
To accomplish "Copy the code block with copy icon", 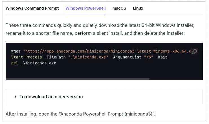I will (194, 51).
